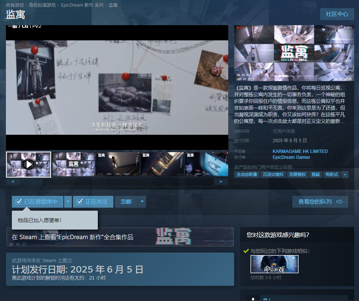The height and width of the screenshot is (301, 359).
Task: Click 计划发行日期 release date text
Action: pos(77,270)
